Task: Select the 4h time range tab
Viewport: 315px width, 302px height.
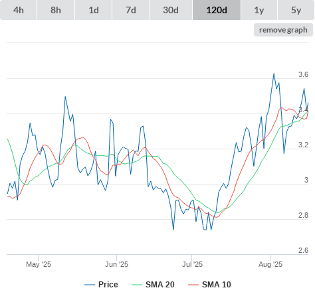Action: [19, 10]
